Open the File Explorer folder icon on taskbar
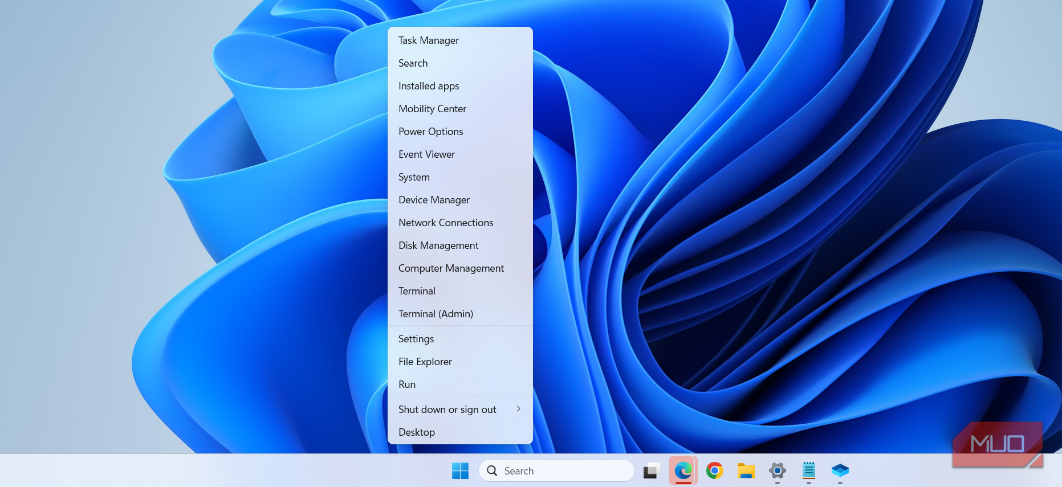The width and height of the screenshot is (1062, 487). click(x=746, y=471)
